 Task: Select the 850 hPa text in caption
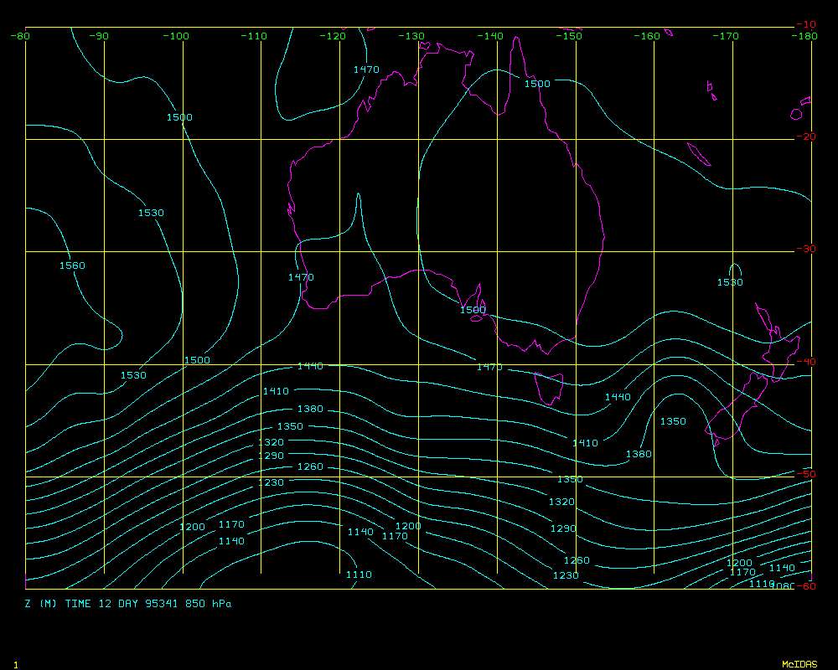[209, 603]
